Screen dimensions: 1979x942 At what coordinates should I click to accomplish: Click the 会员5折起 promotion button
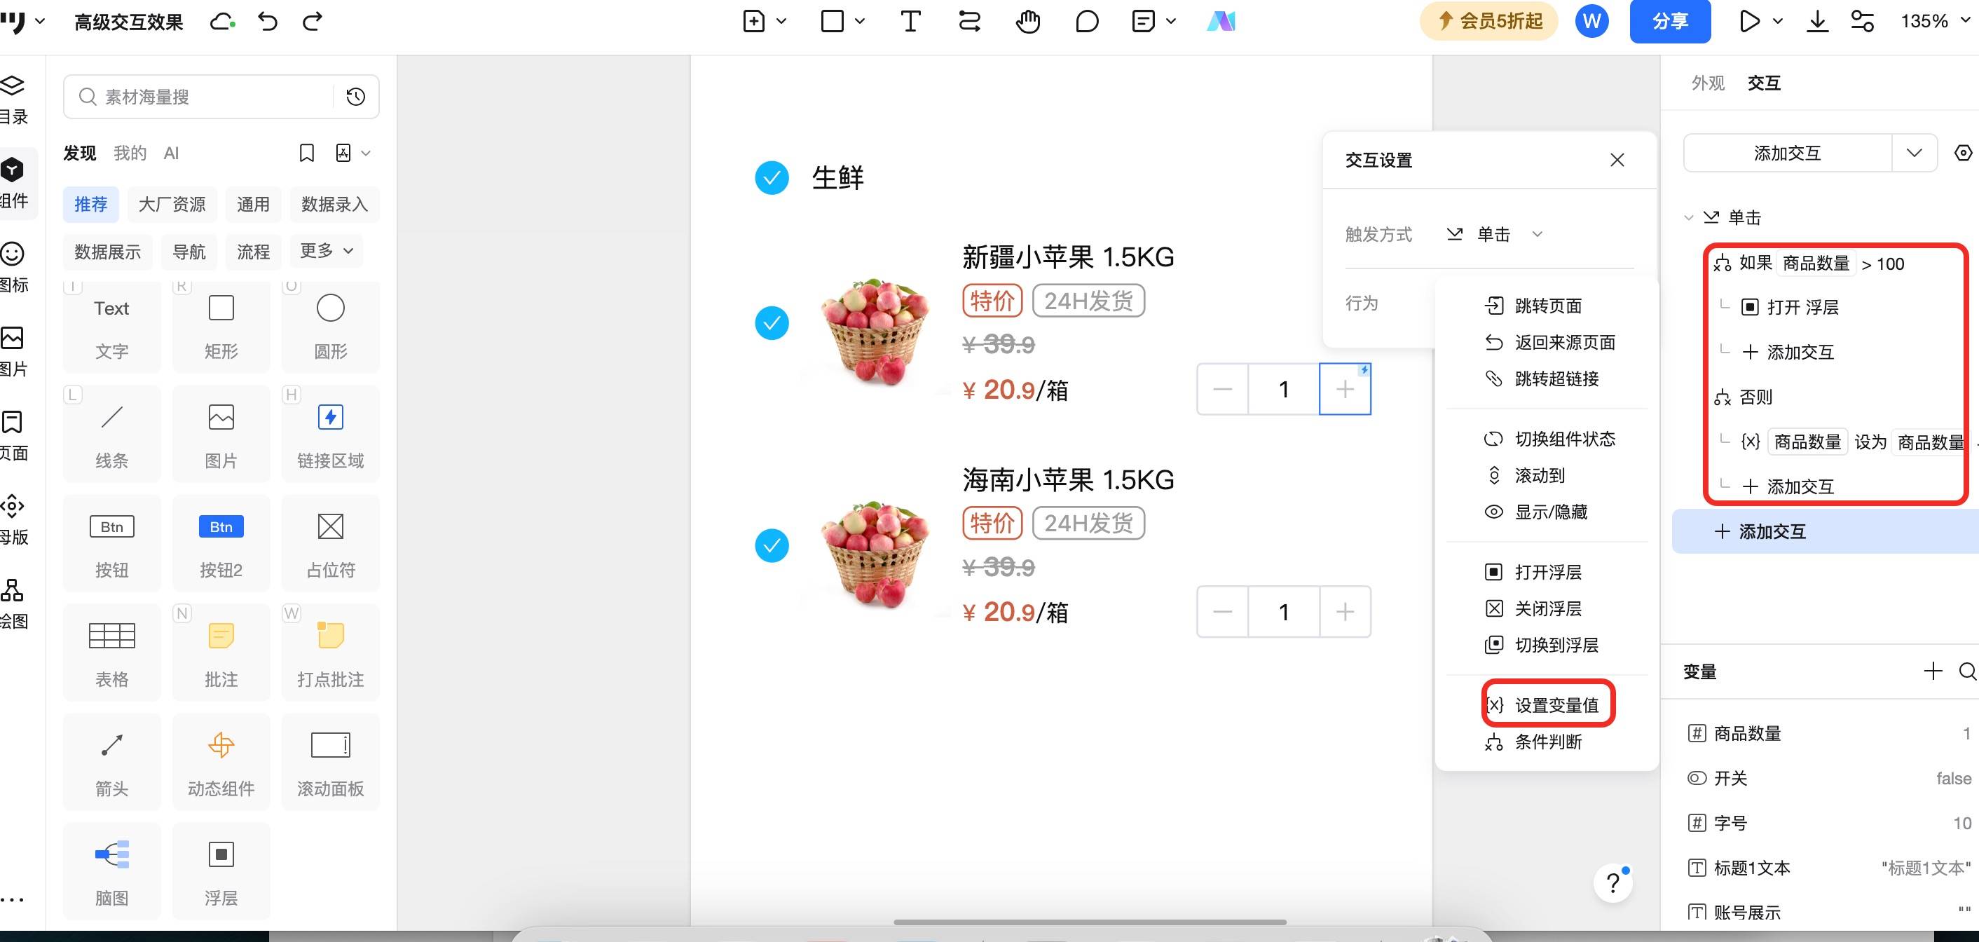[1489, 22]
